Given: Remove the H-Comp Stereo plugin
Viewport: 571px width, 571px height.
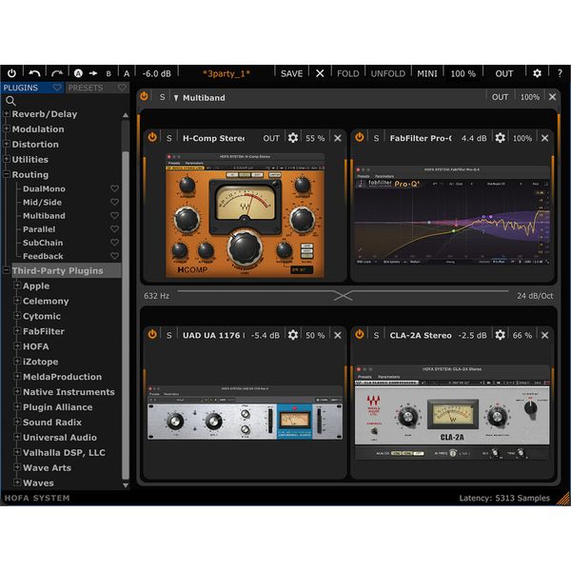Looking at the screenshot, I should pyautogui.click(x=338, y=138).
